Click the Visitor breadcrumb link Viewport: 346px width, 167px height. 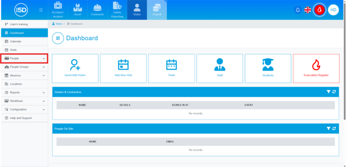[x=57, y=24]
